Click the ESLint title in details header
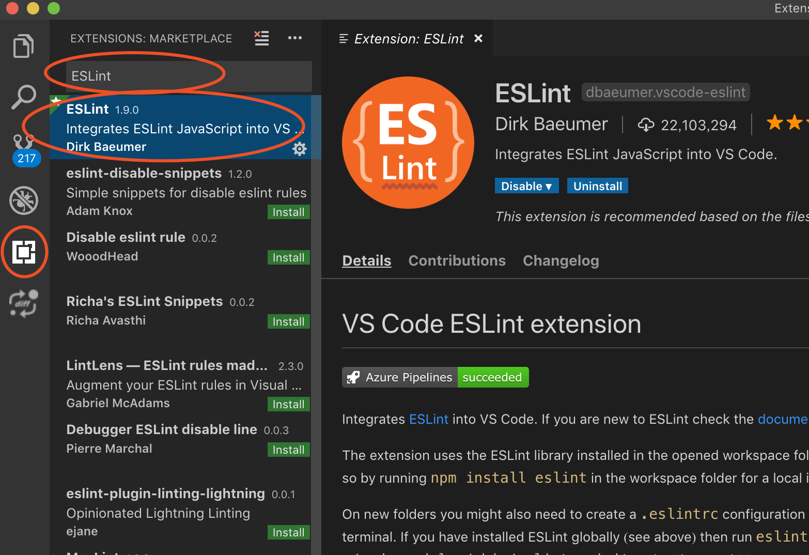 533,94
